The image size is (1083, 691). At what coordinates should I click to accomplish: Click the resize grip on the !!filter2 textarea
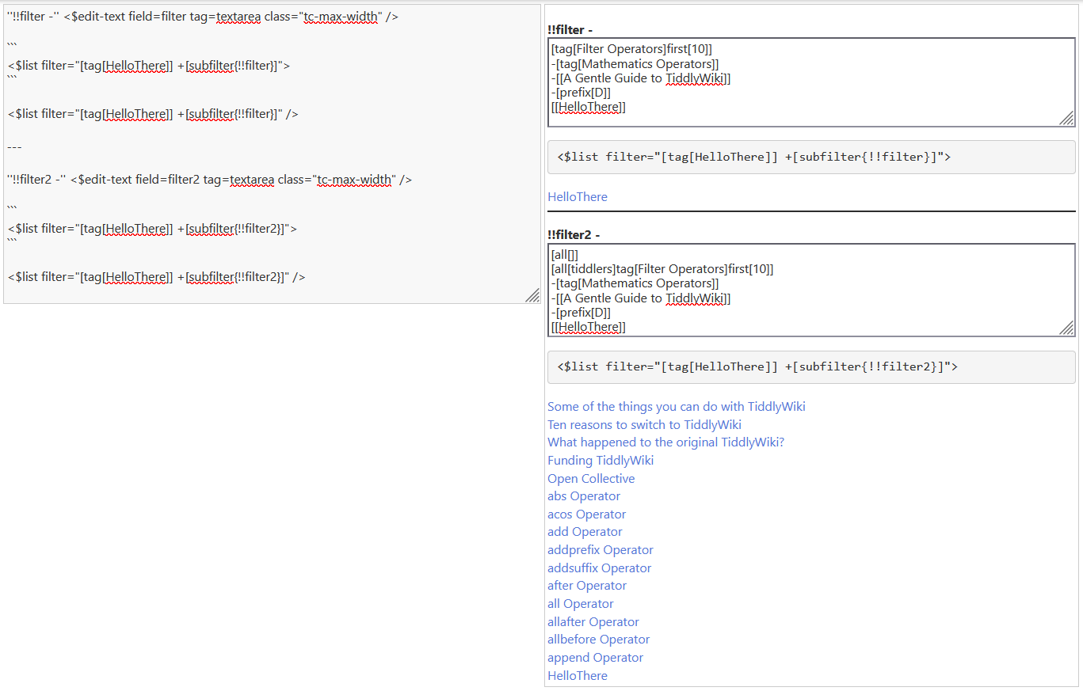point(1067,328)
